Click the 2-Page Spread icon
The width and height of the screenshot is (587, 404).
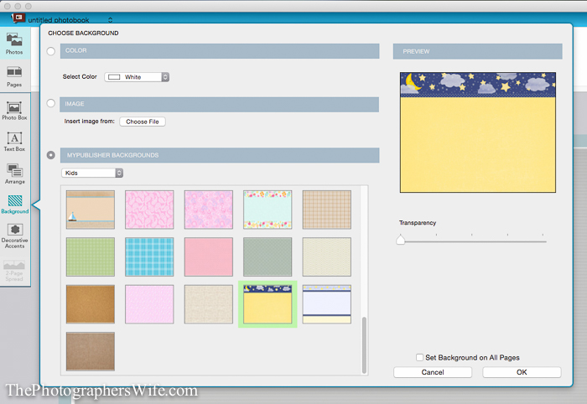[x=14, y=271]
